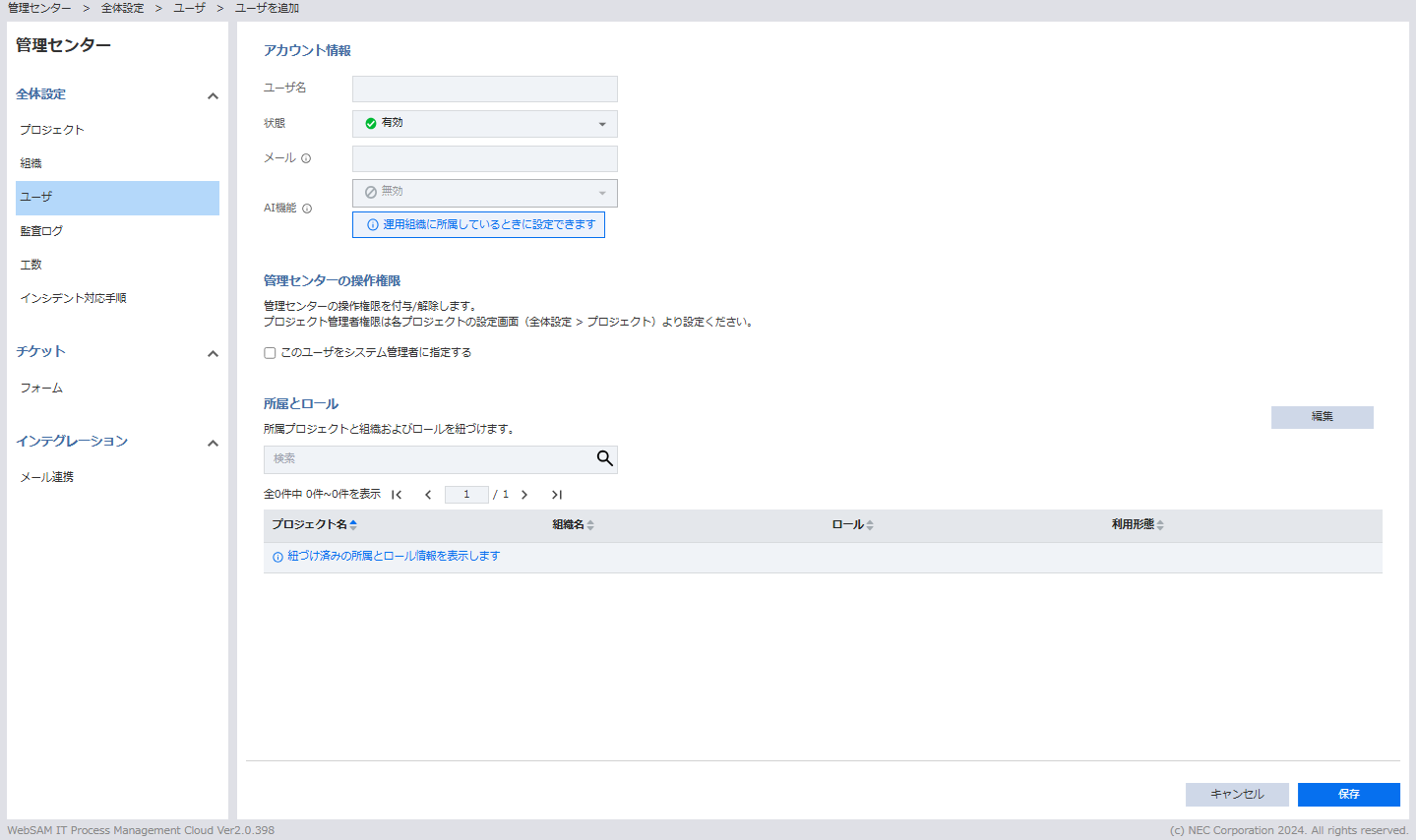Collapse the インテグレーション sidebar section
1416x840 pixels.
(213, 444)
